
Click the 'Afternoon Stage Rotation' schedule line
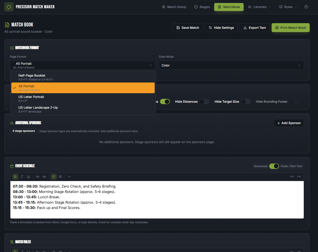pyautogui.click(x=65, y=202)
